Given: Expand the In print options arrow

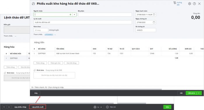Looking at the screenshot, I should 101,107.
